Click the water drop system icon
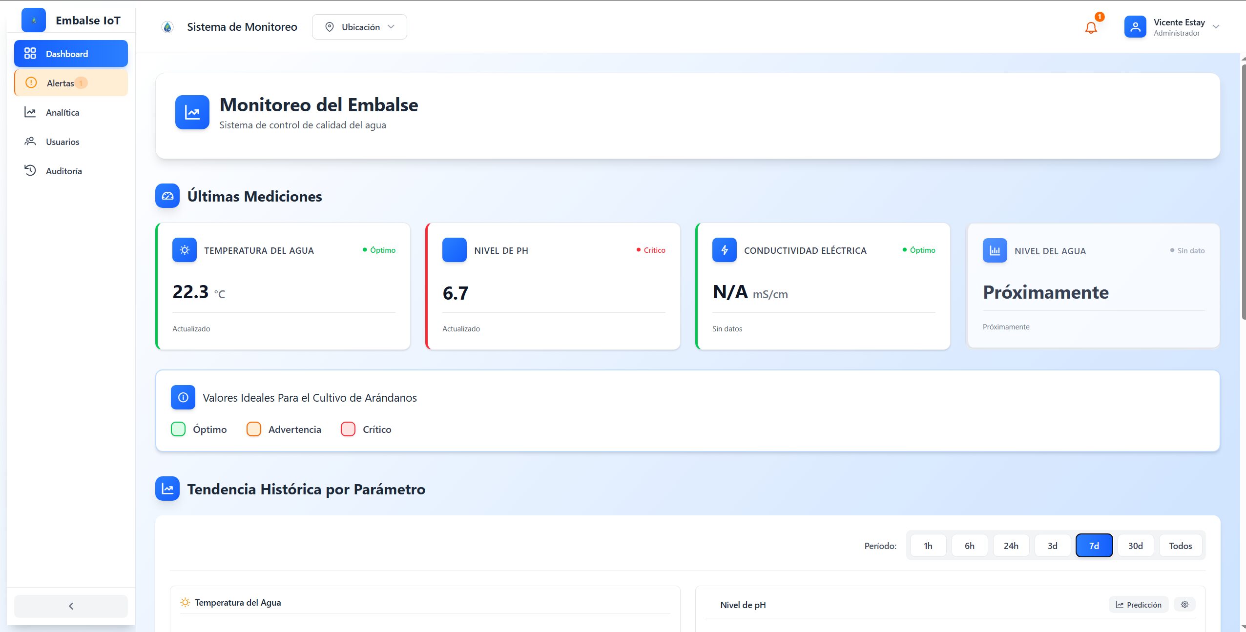Image resolution: width=1246 pixels, height=632 pixels. coord(167,27)
